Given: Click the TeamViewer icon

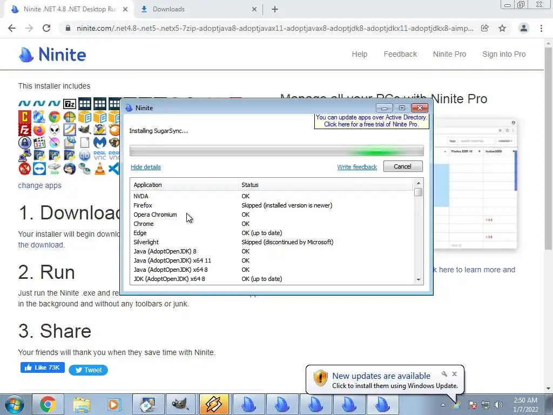Looking at the screenshot, I should point(39,169).
